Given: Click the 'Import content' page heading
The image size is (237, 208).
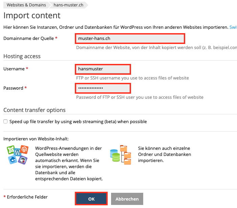Looking at the screenshot, I should tap(32, 16).
